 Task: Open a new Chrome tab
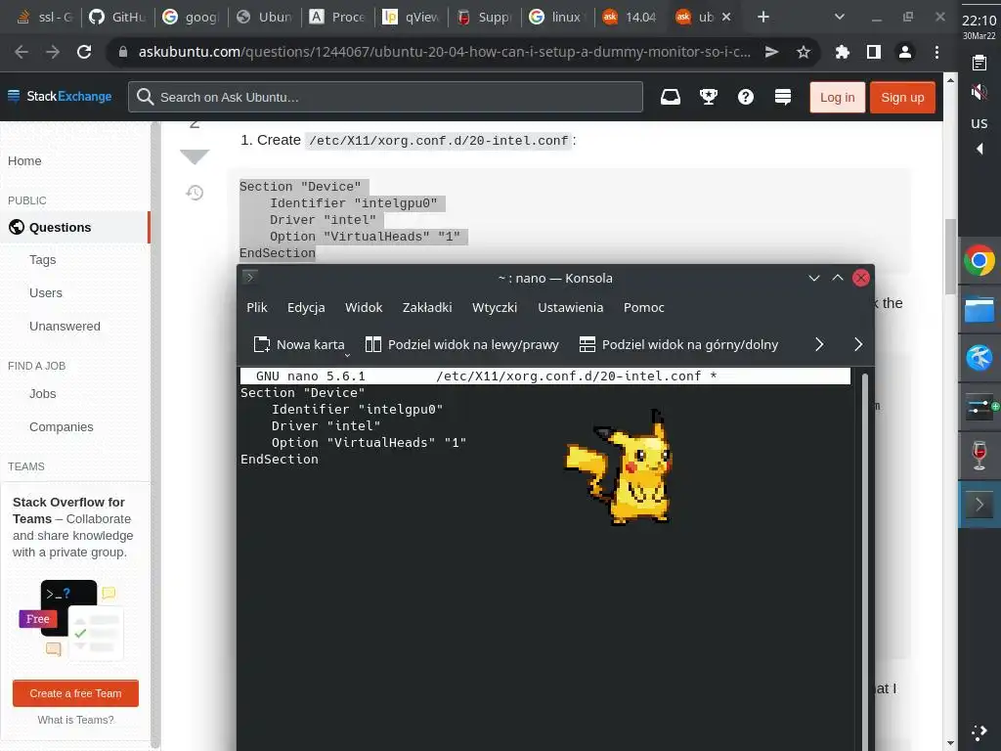click(x=762, y=18)
